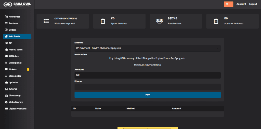The height and width of the screenshot is (129, 261).
Task: Click the Logout link
Action: tap(253, 4)
